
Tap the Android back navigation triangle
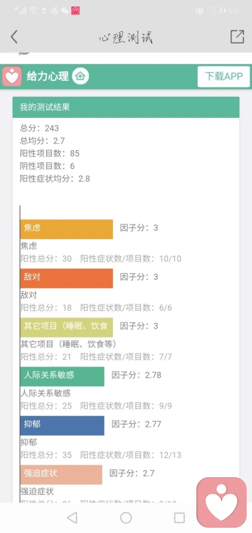point(72,518)
